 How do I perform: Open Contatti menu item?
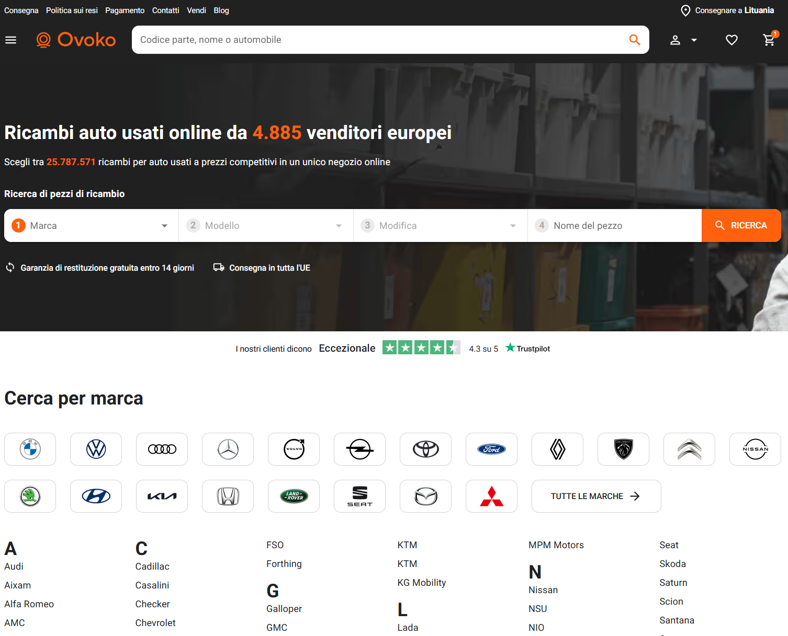point(166,10)
